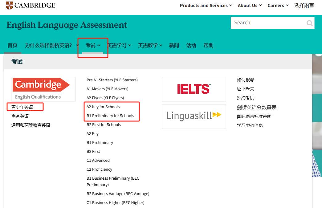Click the 考试 panel heading
This screenshot has height=208, width=322.
pyautogui.click(x=17, y=62)
